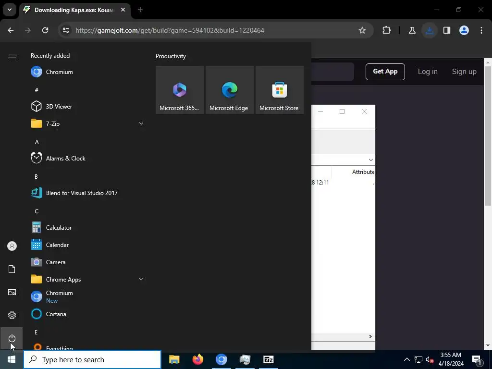Open File Explorer from taskbar
Screen dimensions: 492x369
[174, 359]
